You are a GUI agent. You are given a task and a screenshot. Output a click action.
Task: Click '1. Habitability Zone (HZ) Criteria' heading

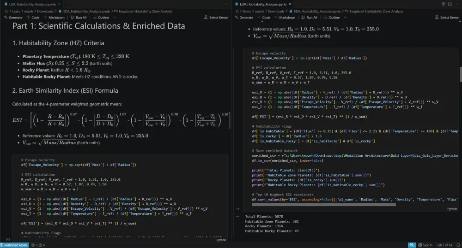click(x=58, y=43)
